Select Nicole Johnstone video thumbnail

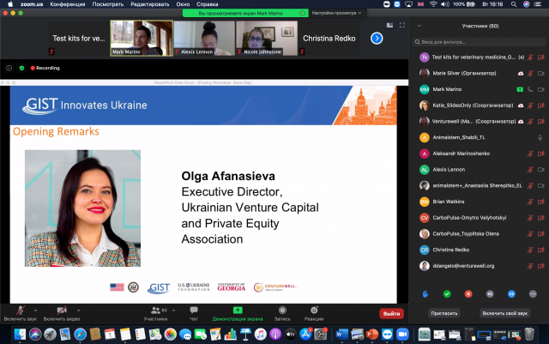click(267, 39)
